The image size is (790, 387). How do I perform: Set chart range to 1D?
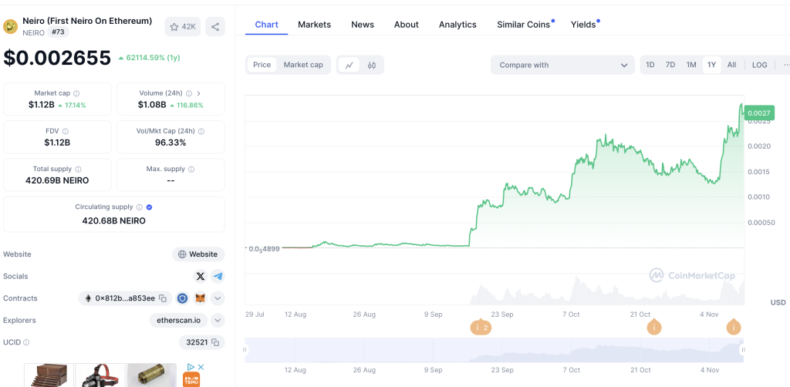[650, 65]
